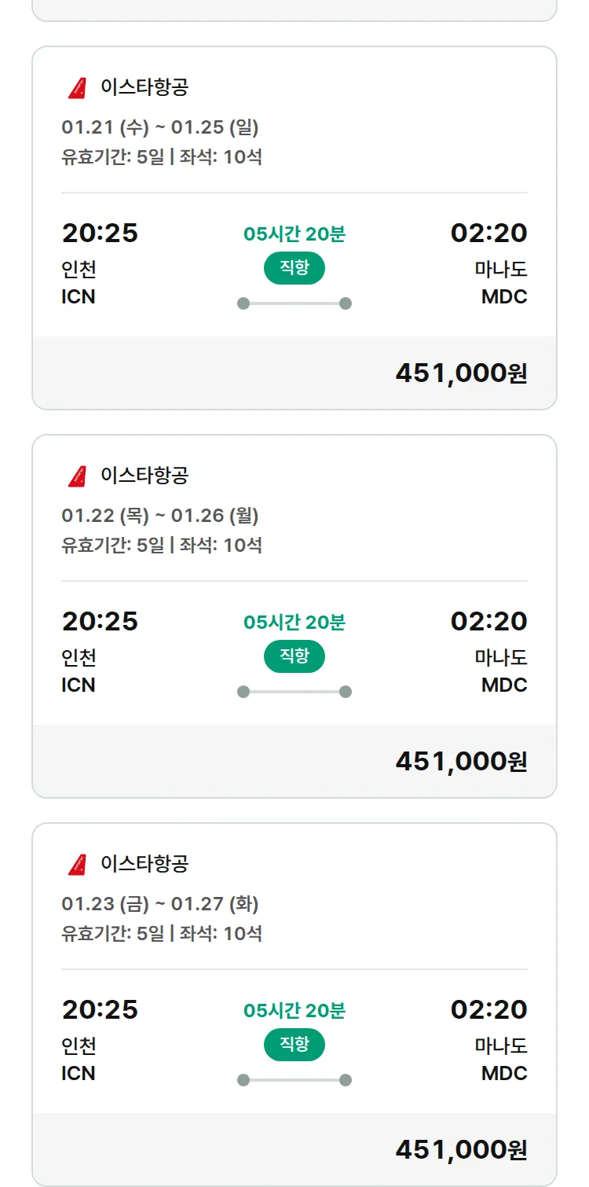Click the 01.21 (수) ~ 01.25 (일) date range
Image resolution: width=589 pixels, height=1187 pixels.
[160, 127]
